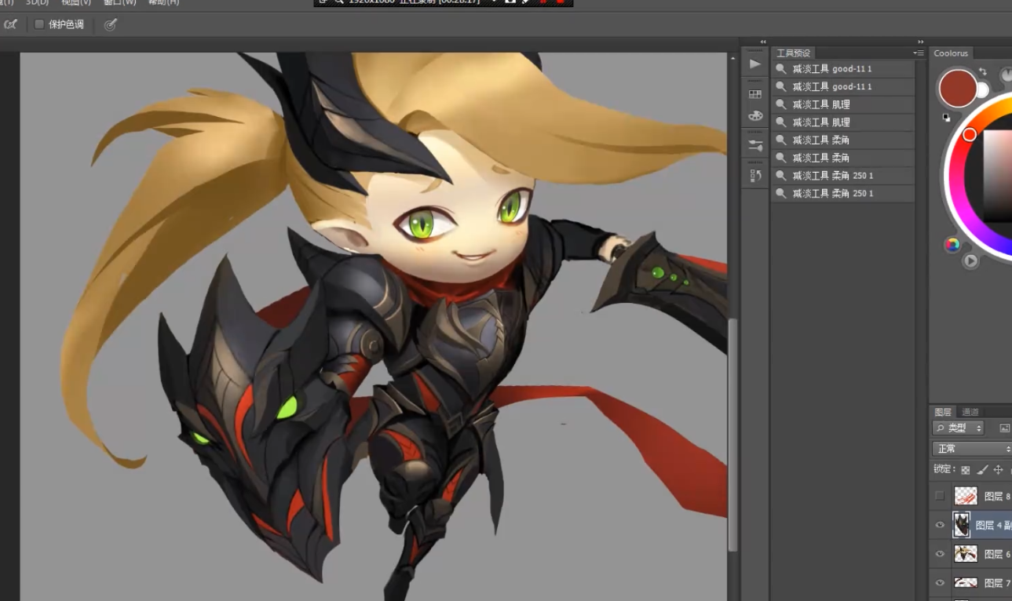Select second 减淡工具 good-11 1 preset

tap(842, 86)
